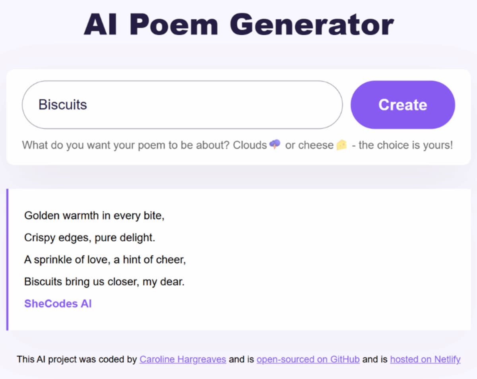This screenshot has width=477, height=379.
Task: Select the SheCodes AI attribution link
Action: click(58, 303)
